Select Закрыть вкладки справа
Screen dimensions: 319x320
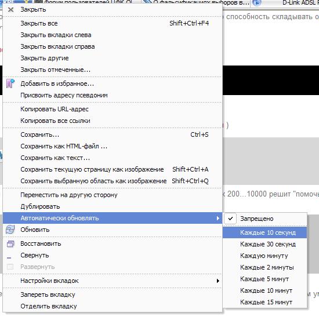(x=113, y=46)
